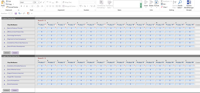The image size is (200, 93).
Task: Select the Ease of Market Access attribute
Action: tap(21, 70)
